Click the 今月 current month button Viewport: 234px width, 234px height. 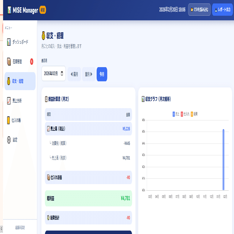pos(102,74)
